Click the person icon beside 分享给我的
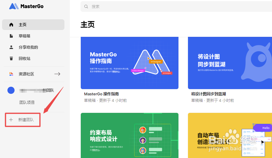272x158 pixels. (x=11, y=47)
